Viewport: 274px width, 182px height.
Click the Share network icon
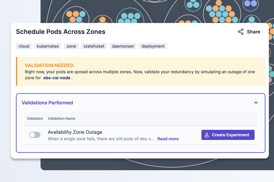(x=240, y=32)
